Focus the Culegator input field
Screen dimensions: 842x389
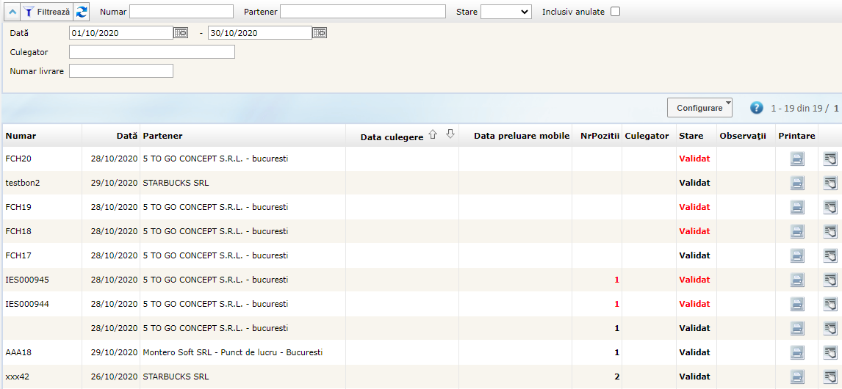point(152,51)
